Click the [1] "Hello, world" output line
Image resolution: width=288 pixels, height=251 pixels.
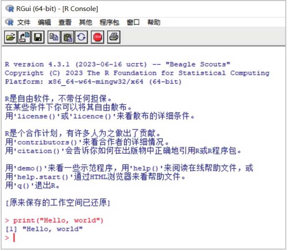click(x=44, y=229)
